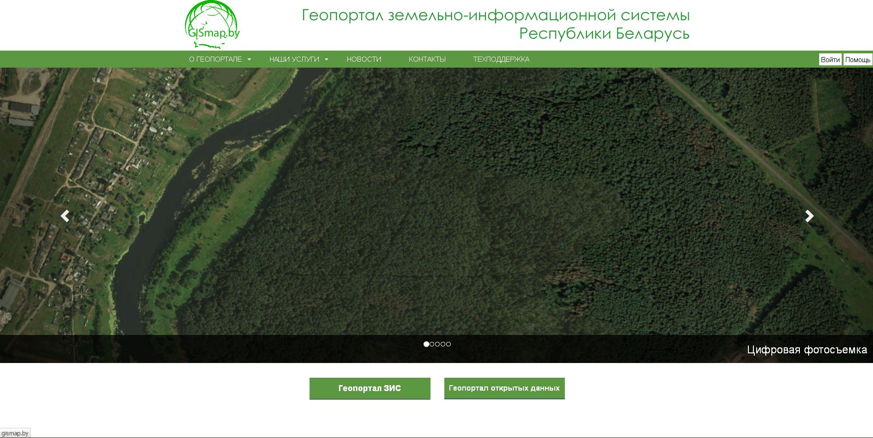The height and width of the screenshot is (438, 873).
Task: Advance to the next carousel slide
Action: [809, 216]
